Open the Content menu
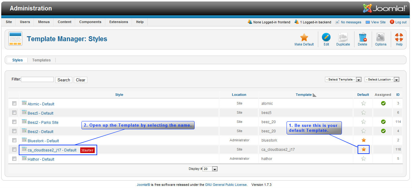The width and height of the screenshot is (412, 188). (65, 22)
